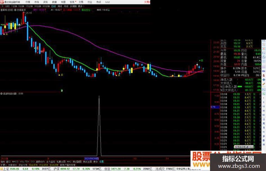Open the 热点 menu
This screenshot has height=171, width=266.
point(99,2)
